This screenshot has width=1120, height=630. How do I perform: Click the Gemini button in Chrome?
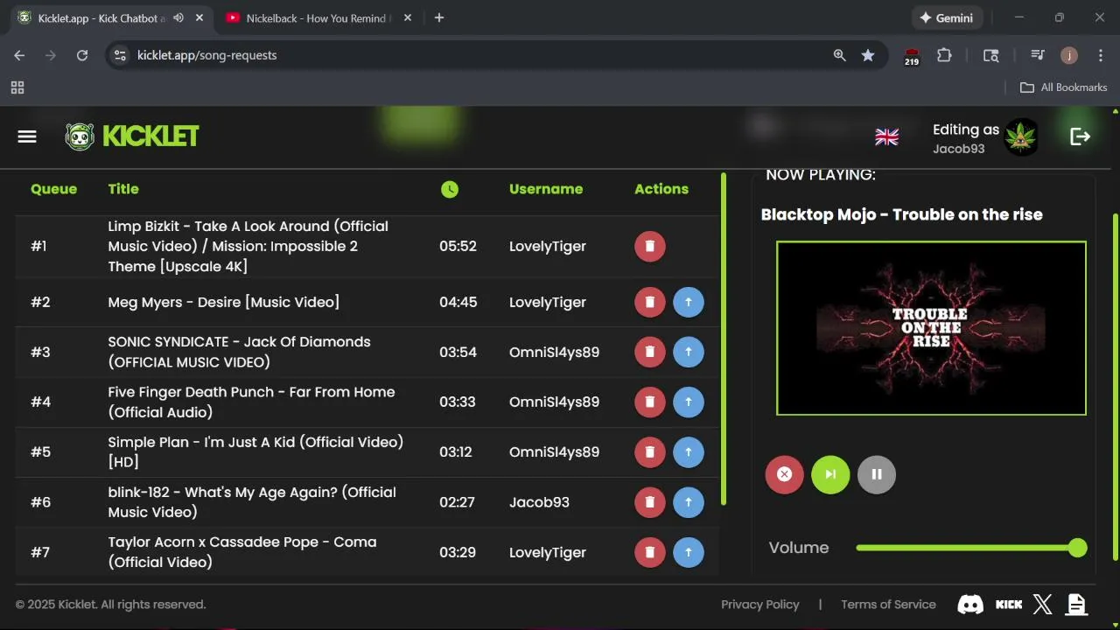pos(948,17)
